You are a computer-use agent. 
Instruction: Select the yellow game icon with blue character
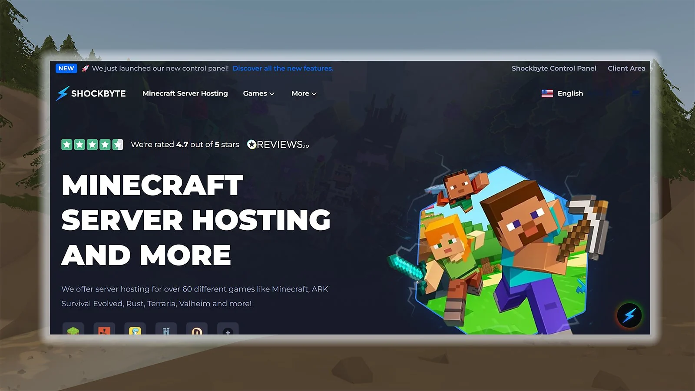[135, 329]
